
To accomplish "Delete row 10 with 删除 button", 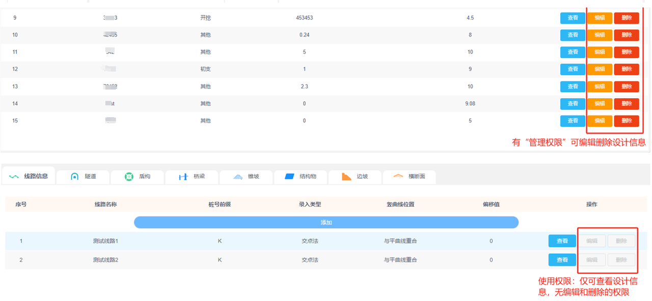I will pos(626,35).
